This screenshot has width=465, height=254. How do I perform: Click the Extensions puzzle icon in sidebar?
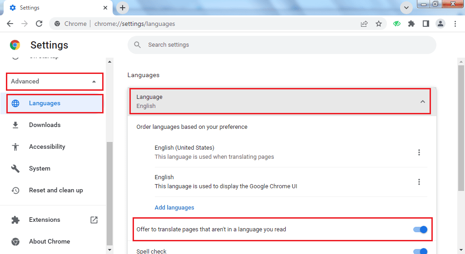click(15, 220)
